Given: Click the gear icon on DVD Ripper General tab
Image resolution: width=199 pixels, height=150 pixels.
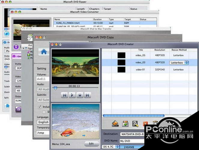Looking at the screenshot, I should pyautogui.click(x=5, y=42).
